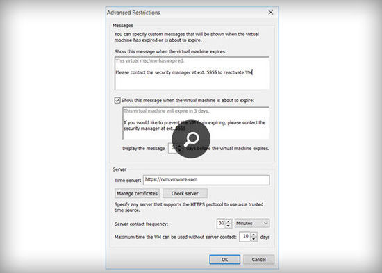This screenshot has width=382, height=273.
Task: Decrease server contact frequency value
Action: [x=229, y=226]
